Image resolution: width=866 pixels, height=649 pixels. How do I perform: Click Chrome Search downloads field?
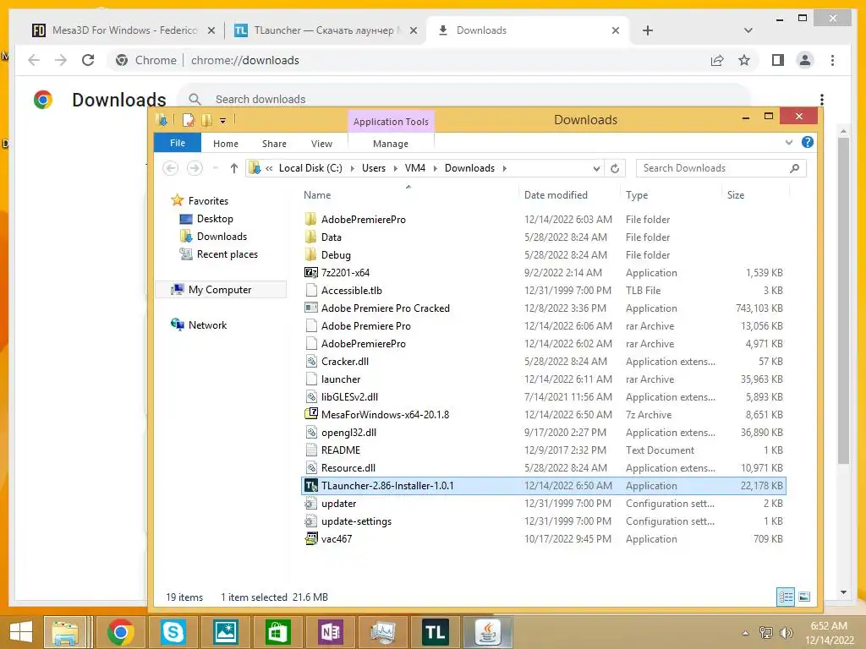464,100
